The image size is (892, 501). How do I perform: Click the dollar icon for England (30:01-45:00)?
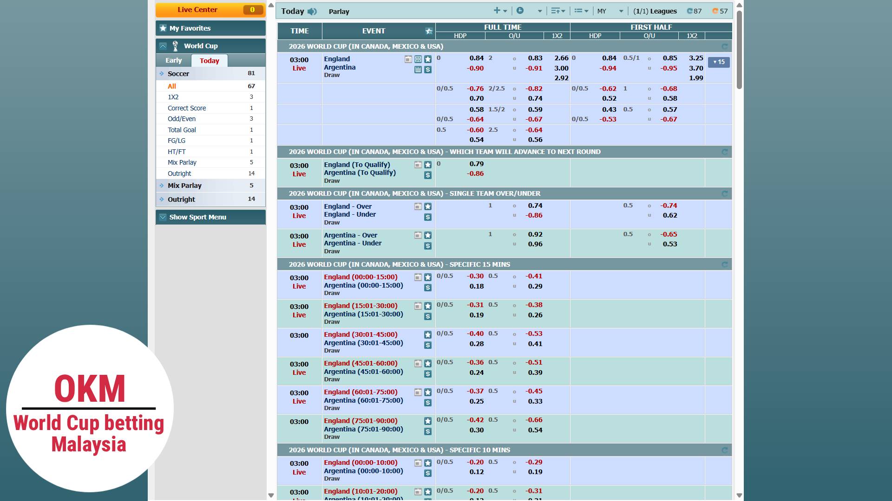point(428,345)
